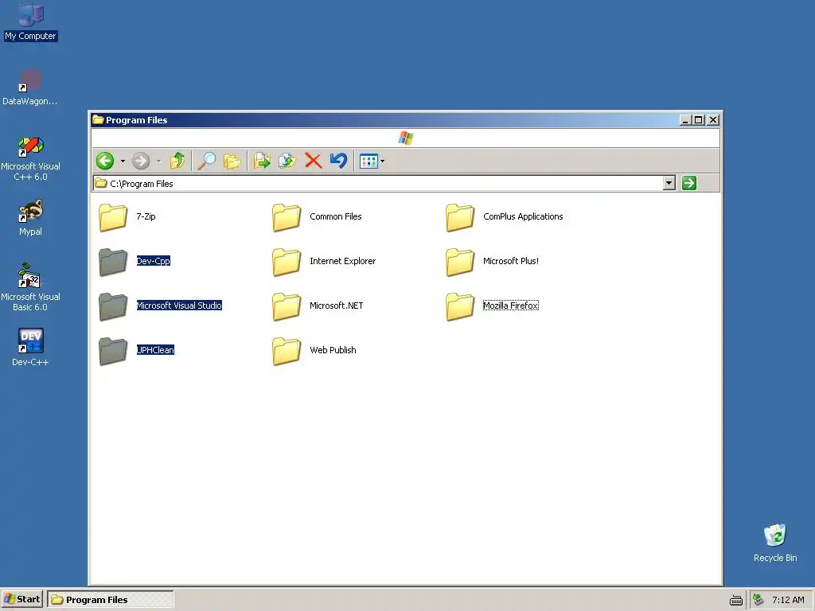815x611 pixels.
Task: Click the Program Files window title bar
Action: pyautogui.click(x=384, y=120)
